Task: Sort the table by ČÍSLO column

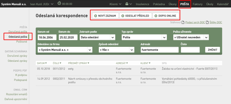Action: [57, 63]
